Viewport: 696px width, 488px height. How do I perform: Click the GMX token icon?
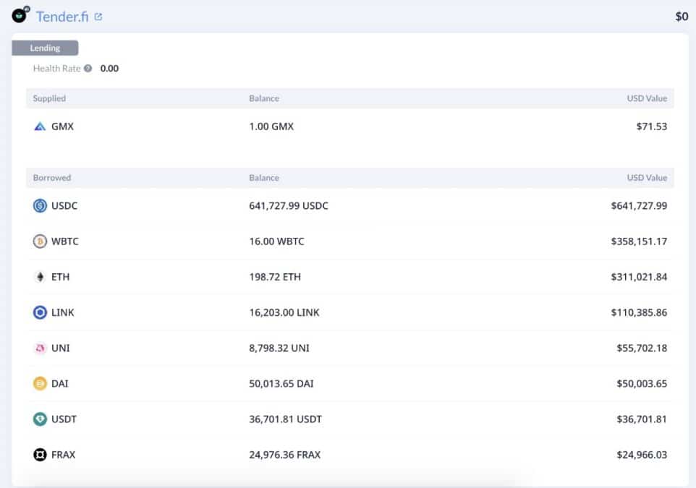coord(40,127)
